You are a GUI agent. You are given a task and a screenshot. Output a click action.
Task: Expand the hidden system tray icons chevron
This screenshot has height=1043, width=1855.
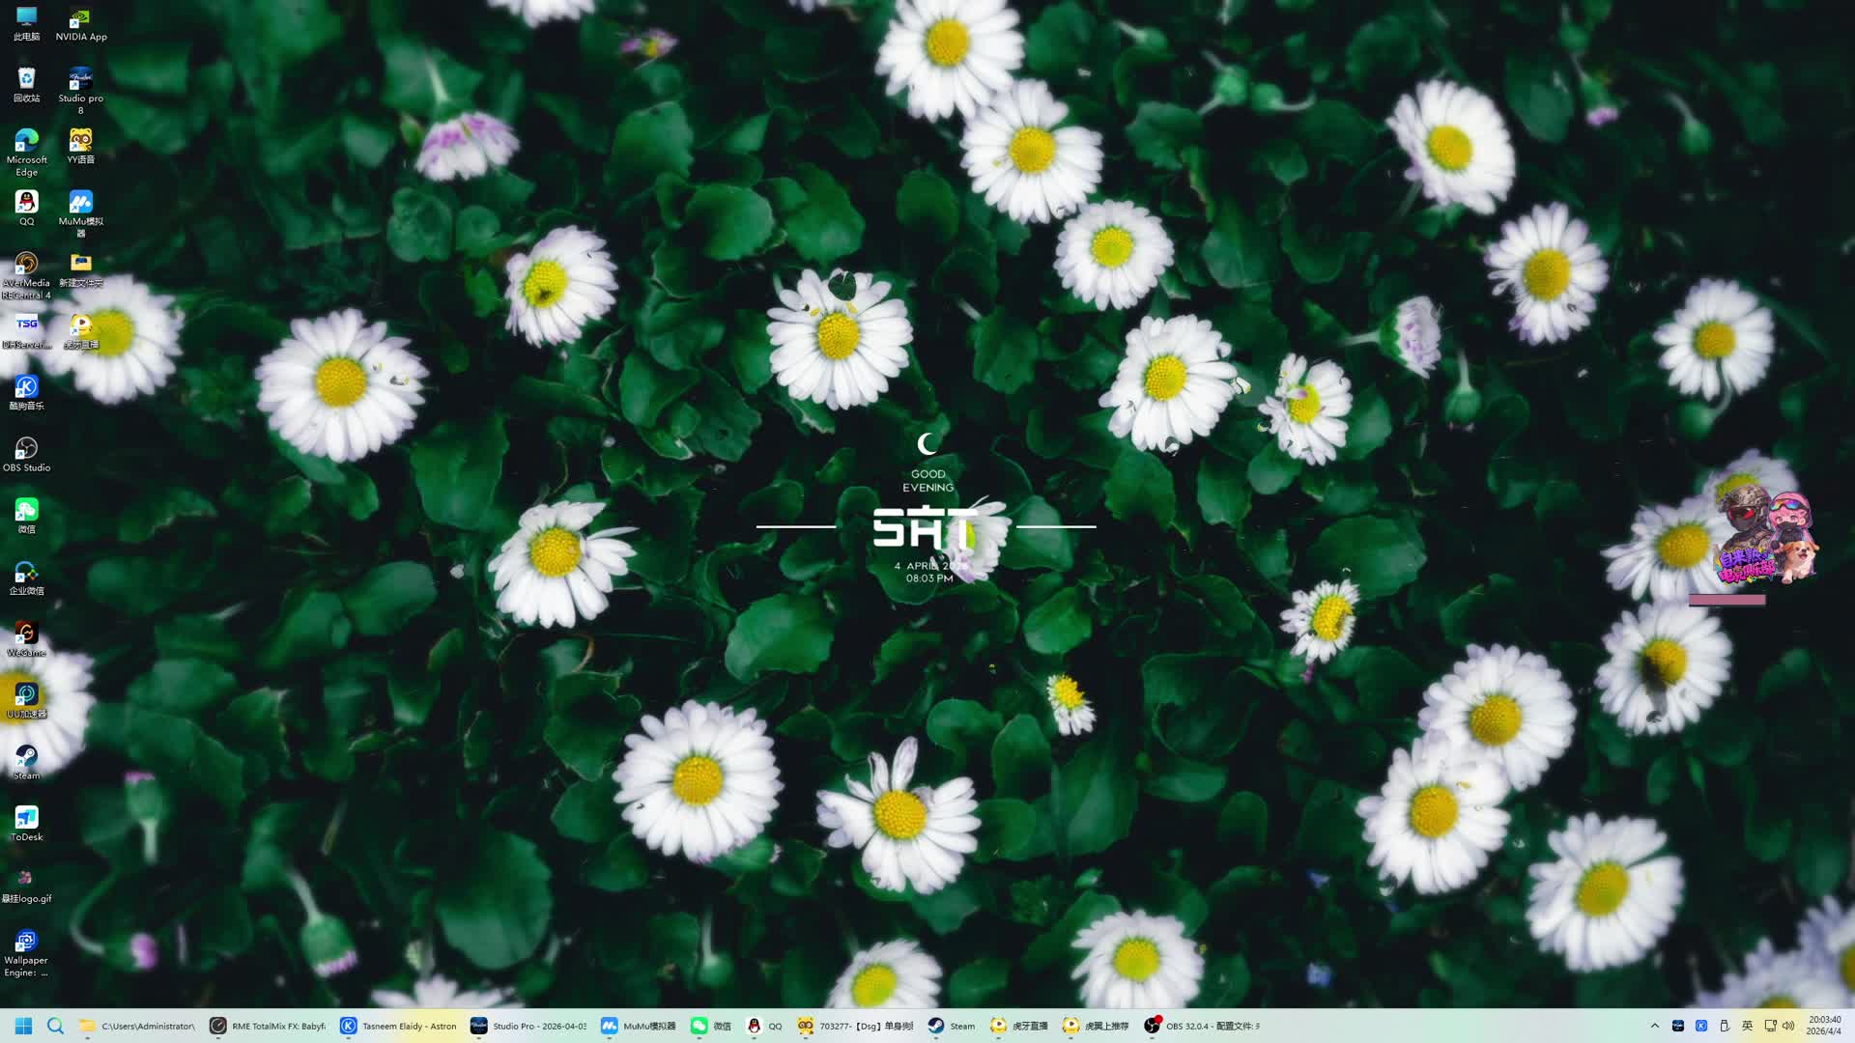point(1654,1026)
